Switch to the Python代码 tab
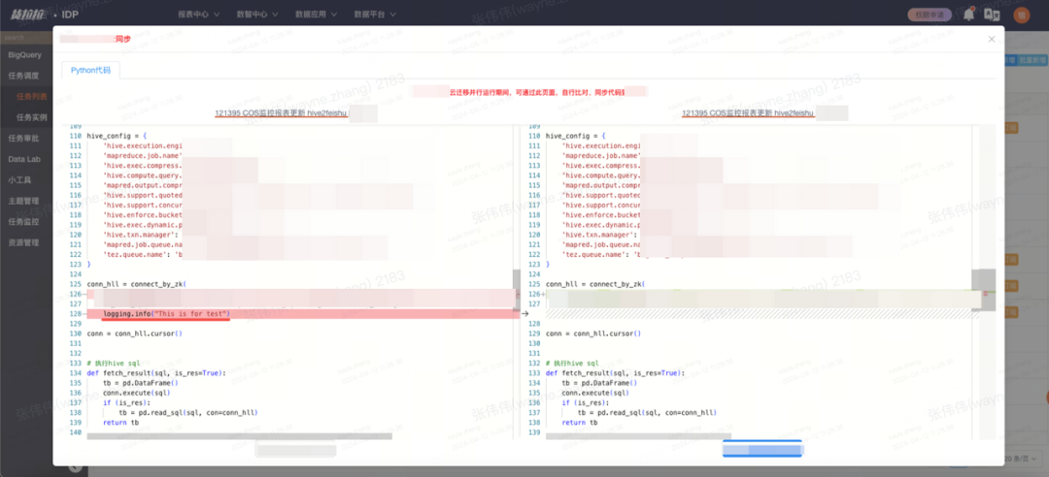 (x=90, y=71)
